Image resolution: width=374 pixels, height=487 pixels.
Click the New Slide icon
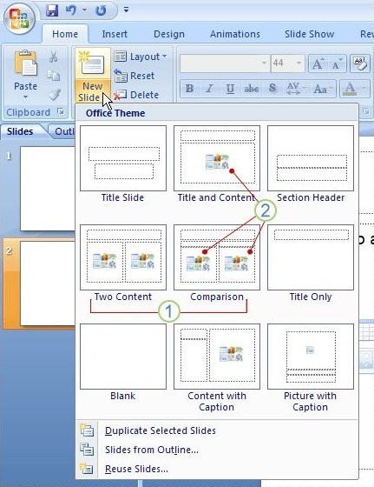click(92, 63)
